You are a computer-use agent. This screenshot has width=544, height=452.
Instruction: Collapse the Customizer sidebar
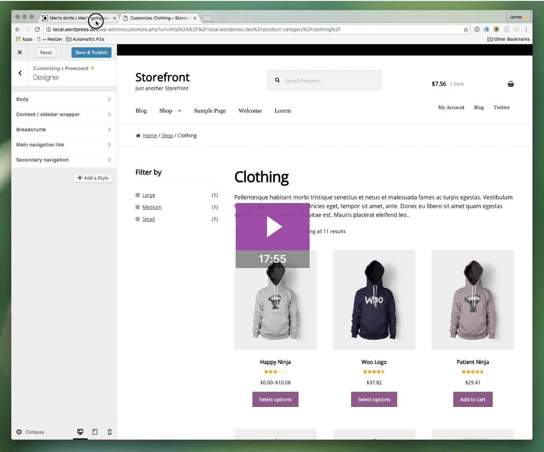coord(31,432)
